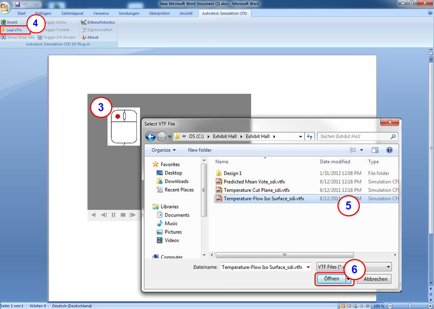Click the dialog Forward navigation arrow
The height and width of the screenshot is (309, 434).
[x=162, y=136]
